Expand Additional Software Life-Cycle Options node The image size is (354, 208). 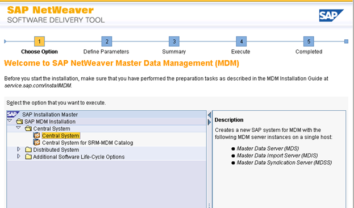click(x=19, y=156)
